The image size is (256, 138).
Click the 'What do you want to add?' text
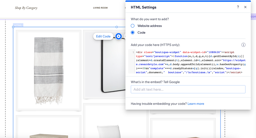coord(150,19)
